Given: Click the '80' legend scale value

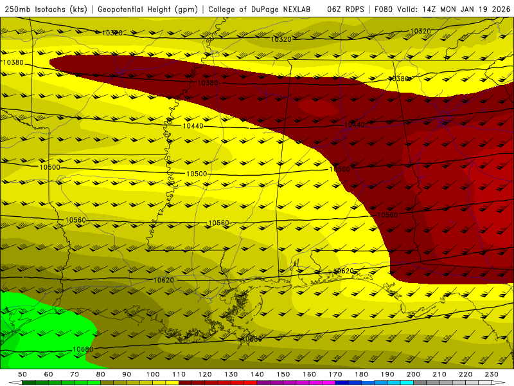Looking at the screenshot, I should coord(100,374).
